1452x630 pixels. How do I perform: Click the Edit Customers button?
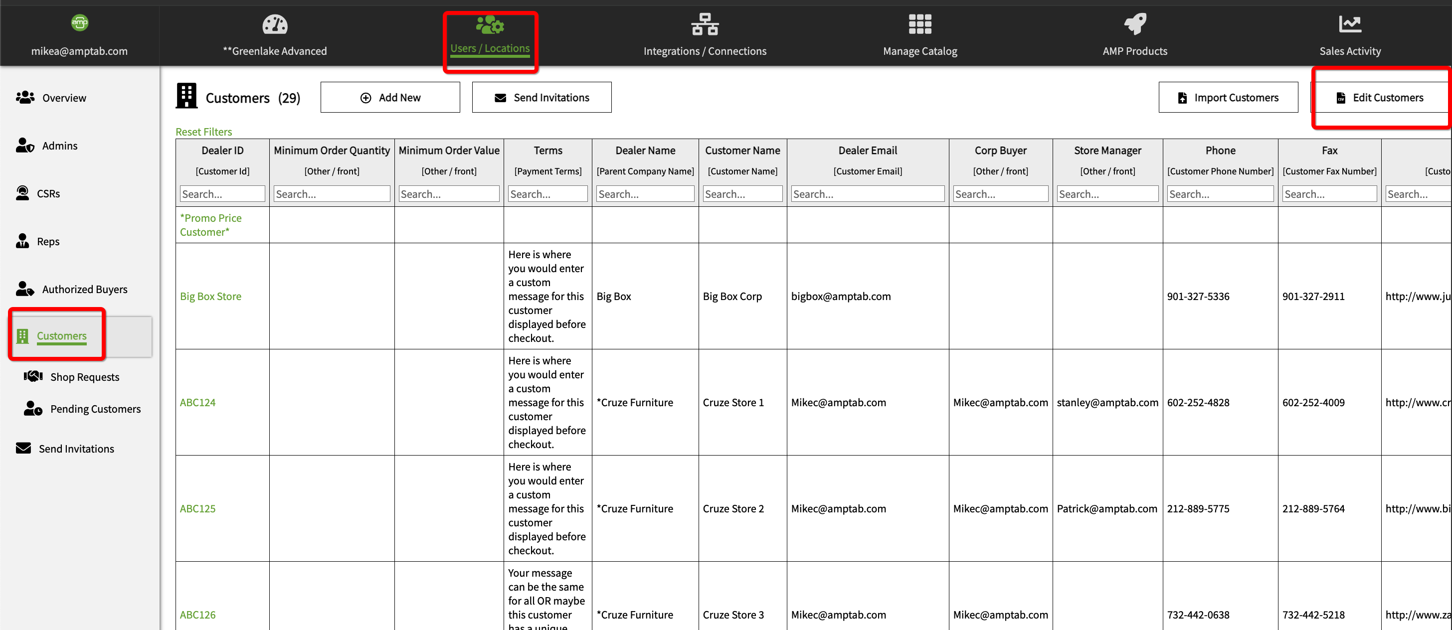pos(1379,98)
